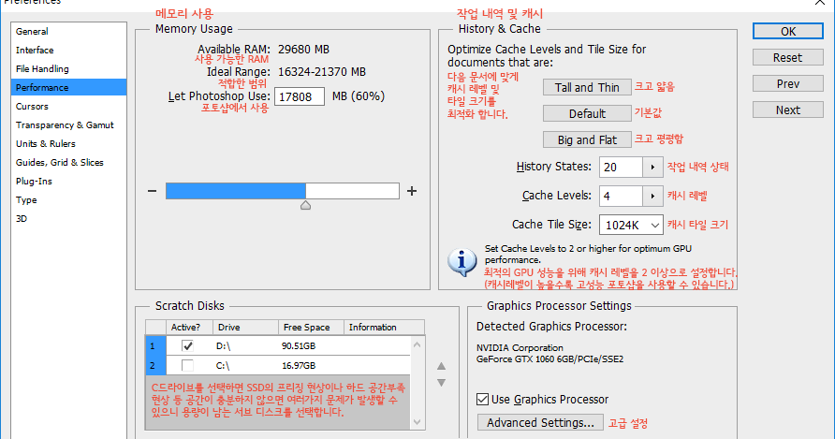Image resolution: width=835 pixels, height=439 pixels.
Task: Click the Active? column header
Action: 189,327
